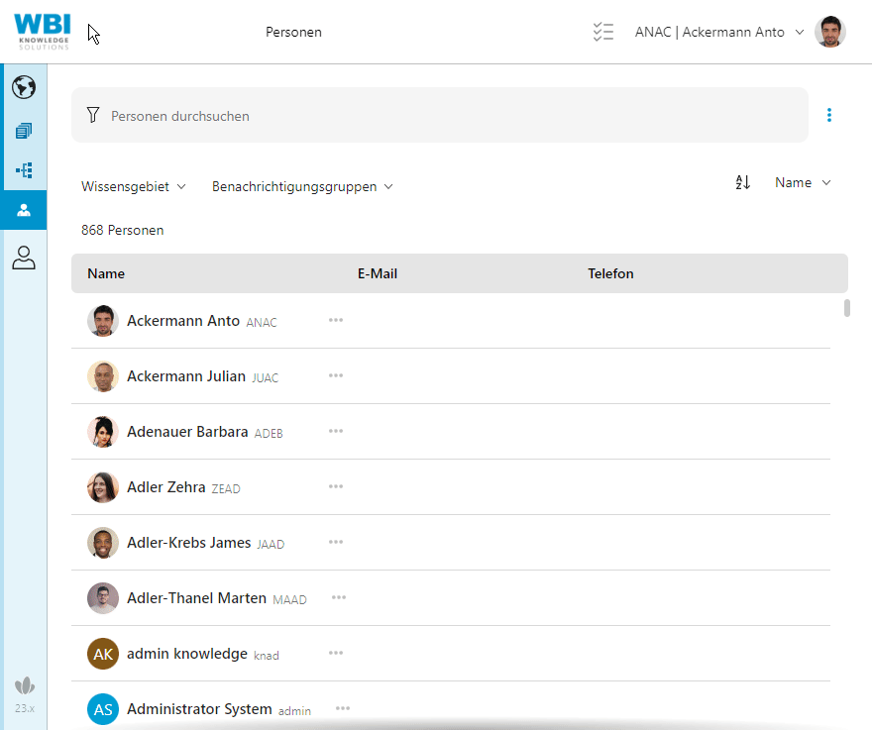Open the documents icon in sidebar

click(24, 131)
